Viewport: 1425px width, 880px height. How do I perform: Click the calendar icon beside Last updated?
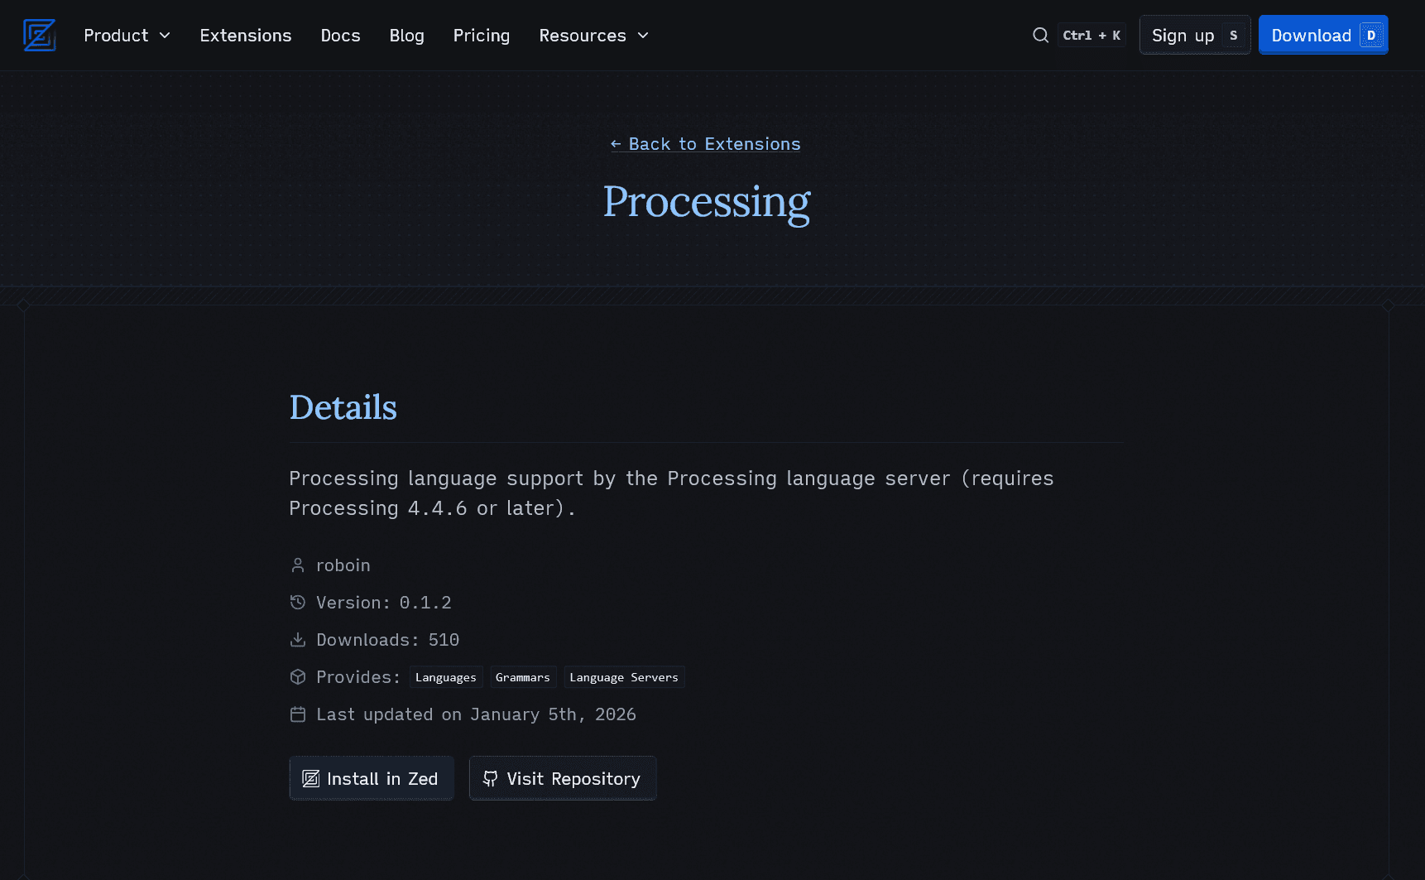click(x=298, y=714)
